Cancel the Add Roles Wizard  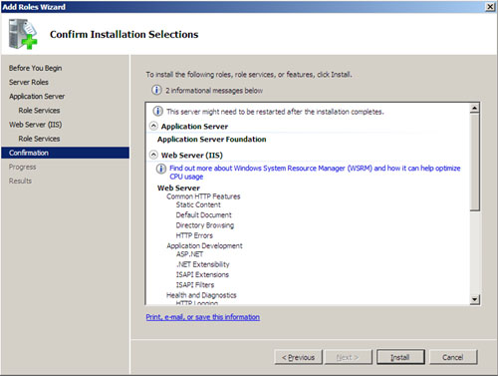(x=453, y=357)
